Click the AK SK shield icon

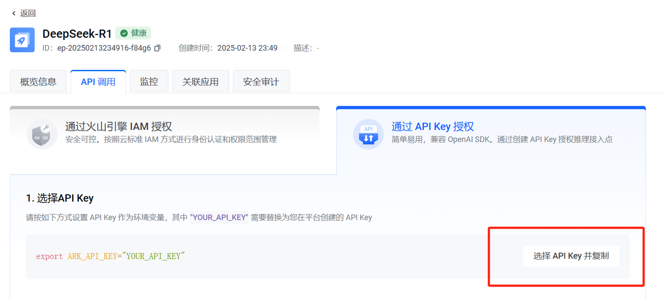tap(42, 134)
